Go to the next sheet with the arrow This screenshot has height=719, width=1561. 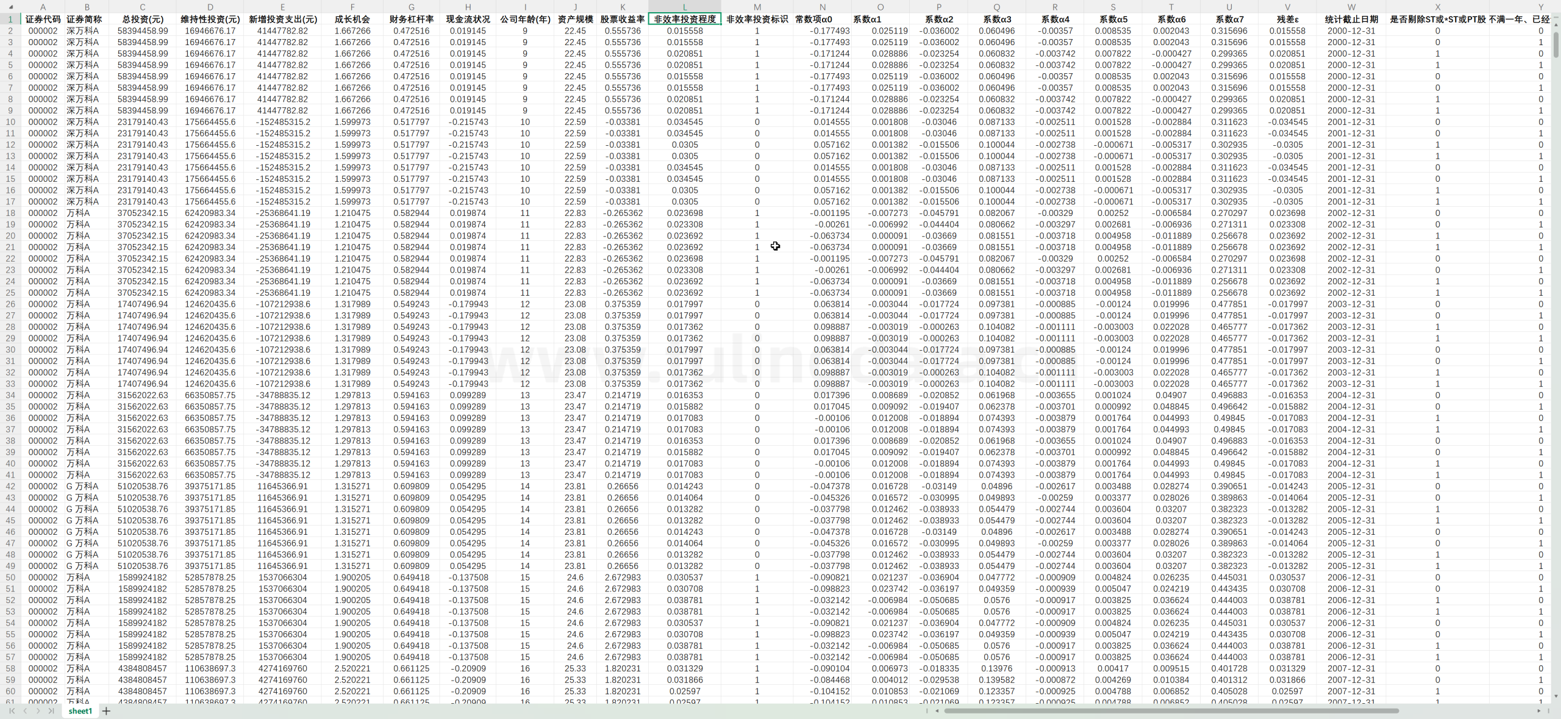pos(38,711)
